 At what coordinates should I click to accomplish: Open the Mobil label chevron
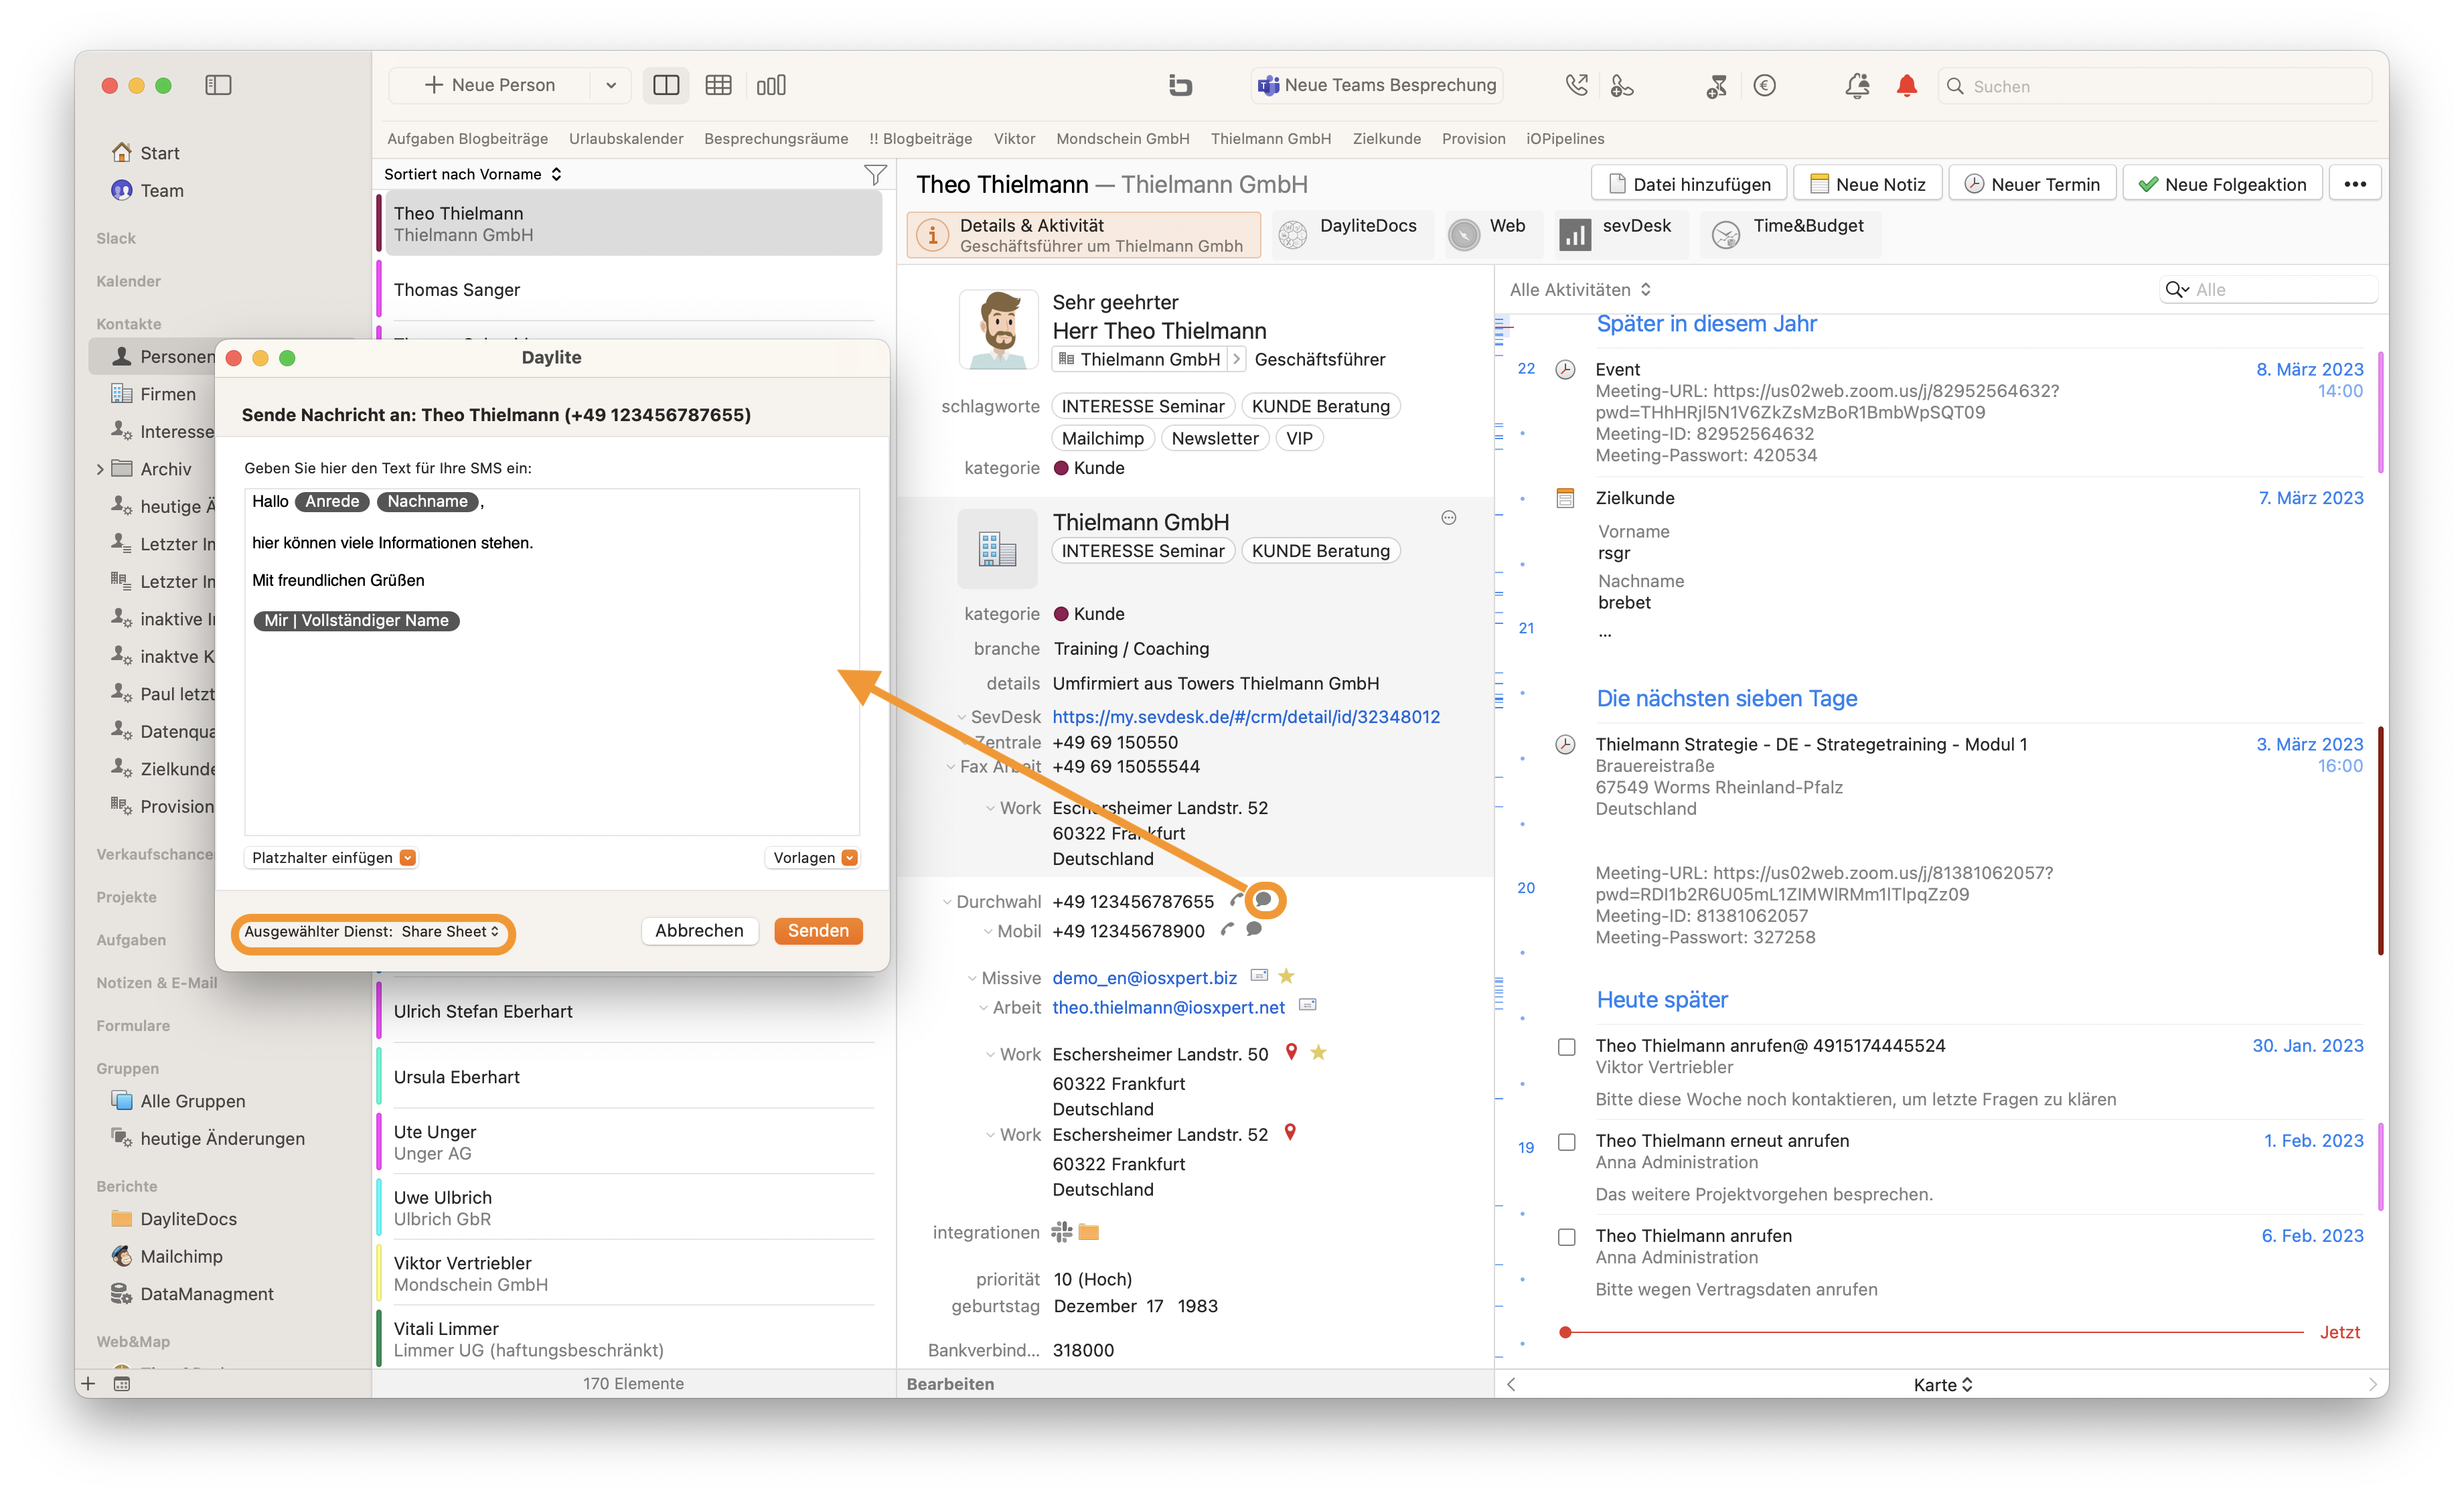point(988,931)
